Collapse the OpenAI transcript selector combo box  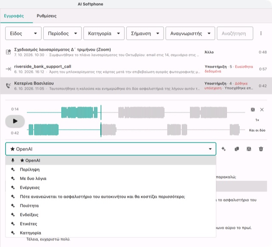110,149
